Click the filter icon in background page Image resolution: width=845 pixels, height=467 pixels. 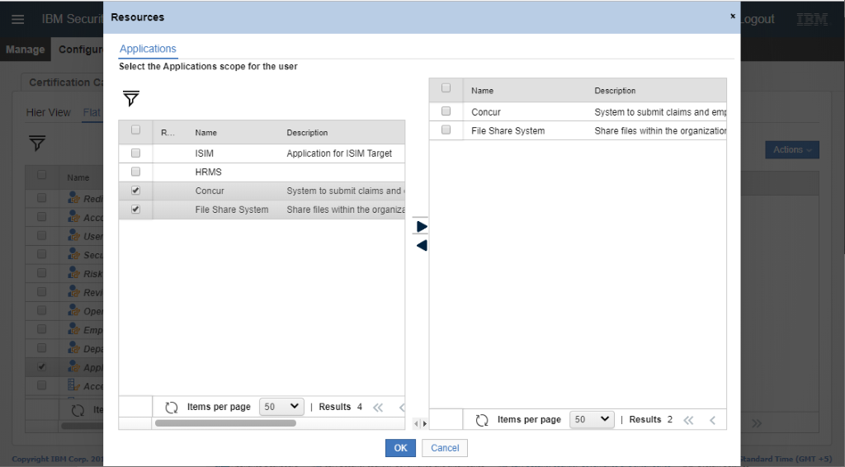click(x=37, y=143)
